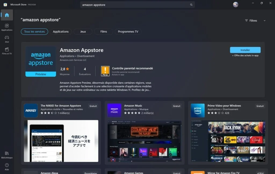Click Amazon.com Services LLC publisher name

pyautogui.click(x=73, y=60)
